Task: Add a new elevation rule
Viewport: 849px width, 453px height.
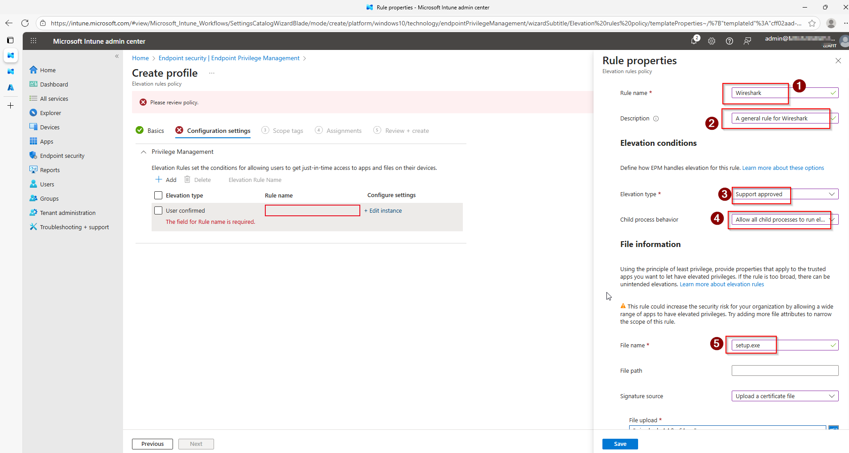Action: tap(166, 180)
